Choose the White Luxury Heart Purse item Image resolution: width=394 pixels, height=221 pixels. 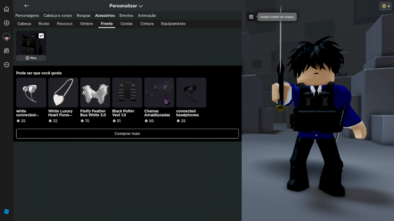tap(63, 92)
